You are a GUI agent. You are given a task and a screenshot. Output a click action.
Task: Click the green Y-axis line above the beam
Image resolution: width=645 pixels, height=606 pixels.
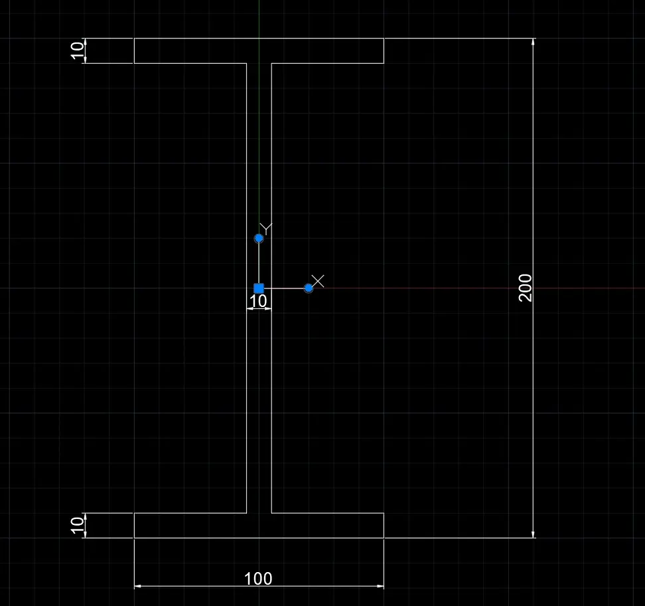(x=259, y=19)
